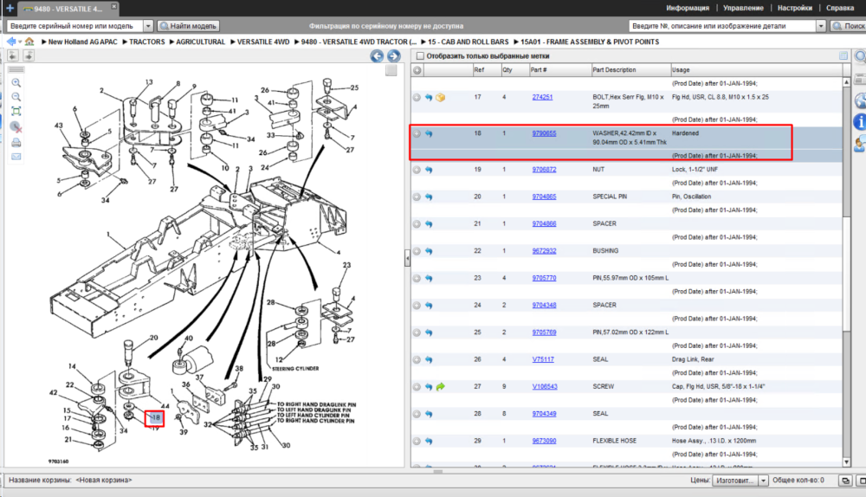Clear selected callouts icon

coord(16,126)
